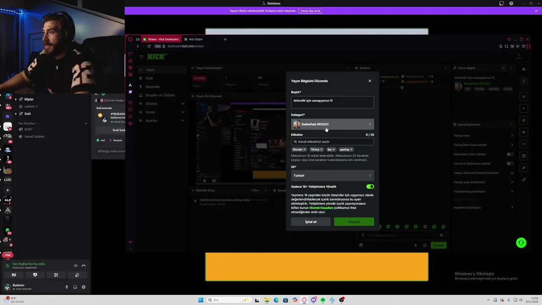This screenshot has width=542, height=305.
Task: Reload the Kick dashboard page
Action: [149, 46]
